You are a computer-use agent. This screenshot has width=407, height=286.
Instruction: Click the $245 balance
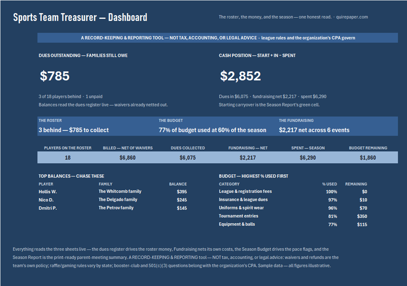(182, 200)
